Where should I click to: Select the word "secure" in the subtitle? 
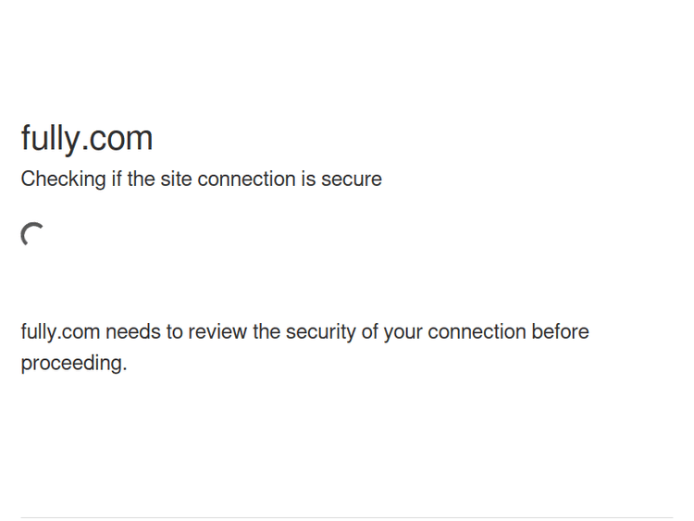tap(352, 180)
